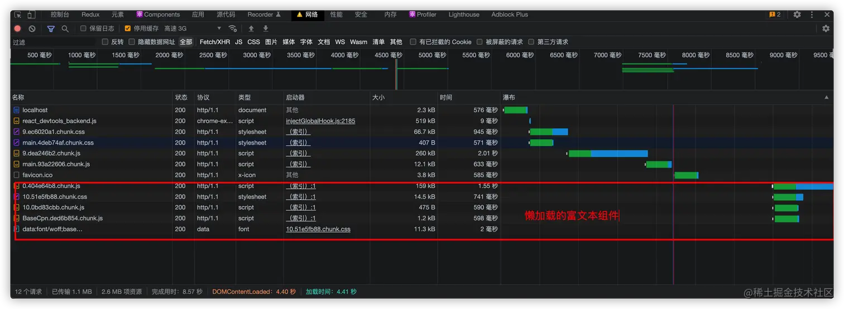Select the BaseCpn.ded6b854.chunk.js request
Viewport: 844px width, 309px height.
63,218
